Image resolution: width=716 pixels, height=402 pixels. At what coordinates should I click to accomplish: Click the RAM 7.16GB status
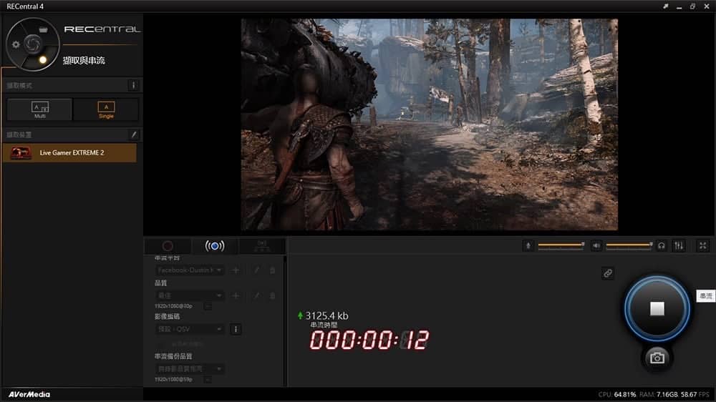pyautogui.click(x=659, y=394)
